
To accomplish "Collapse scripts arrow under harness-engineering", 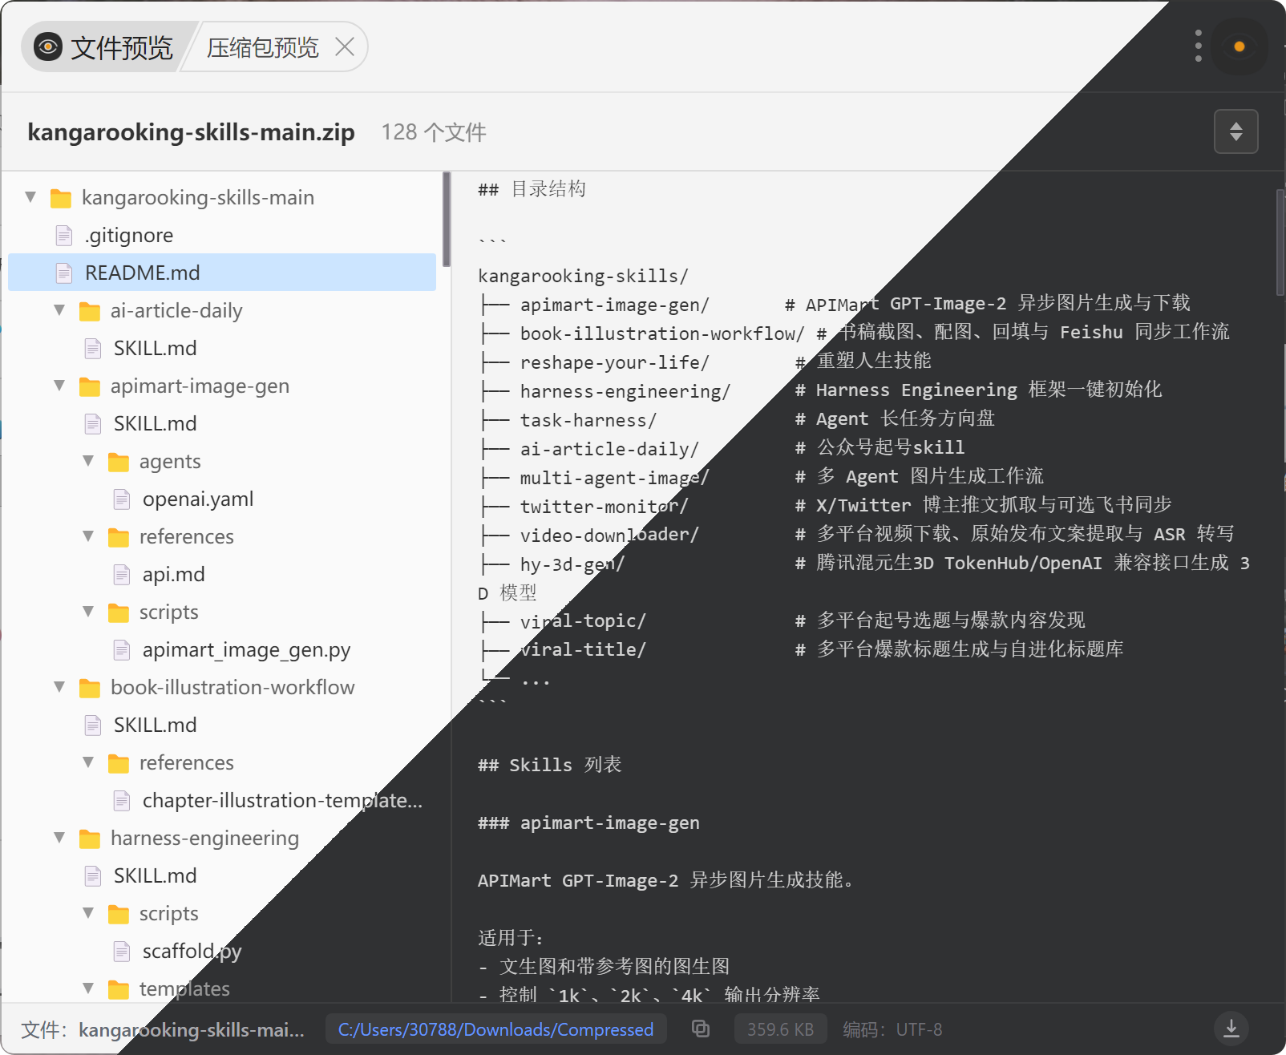I will point(88,912).
